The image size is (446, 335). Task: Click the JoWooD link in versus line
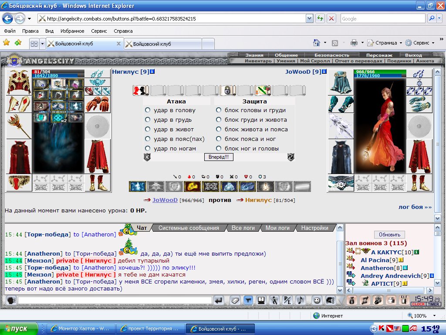165,200
